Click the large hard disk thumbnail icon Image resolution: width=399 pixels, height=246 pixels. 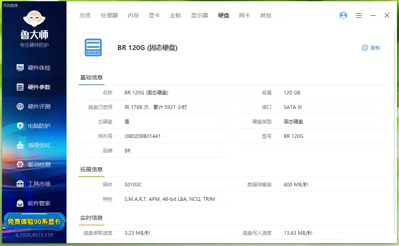94,48
